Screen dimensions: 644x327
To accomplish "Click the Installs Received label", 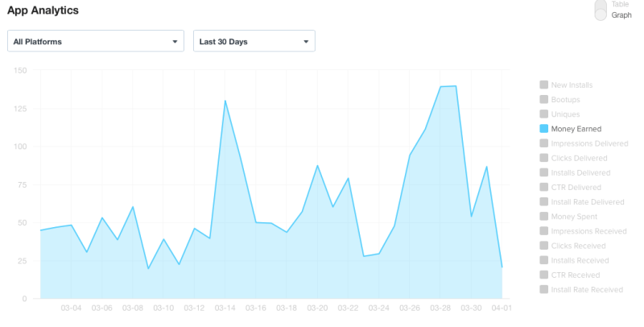I will point(581,260).
